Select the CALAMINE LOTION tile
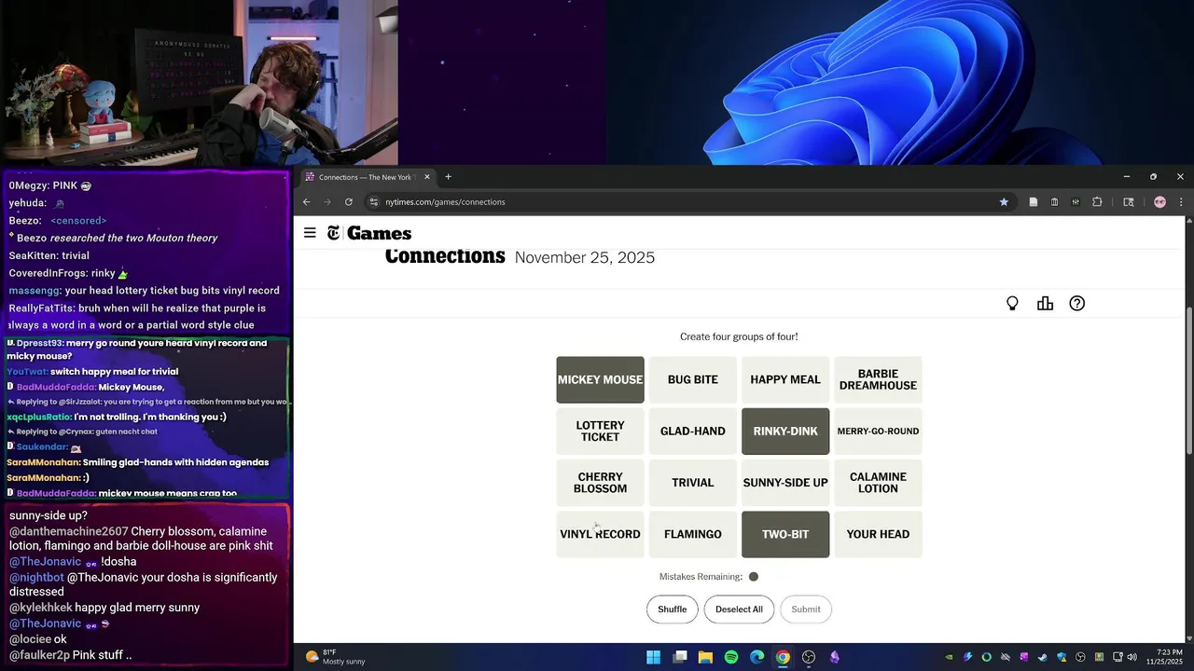 coord(878,483)
